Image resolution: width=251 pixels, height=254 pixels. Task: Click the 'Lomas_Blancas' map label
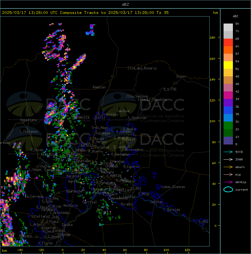pyautogui.click(x=173, y=187)
